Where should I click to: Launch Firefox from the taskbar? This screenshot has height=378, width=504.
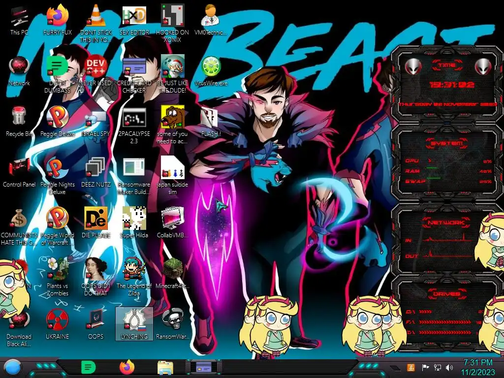(x=127, y=367)
